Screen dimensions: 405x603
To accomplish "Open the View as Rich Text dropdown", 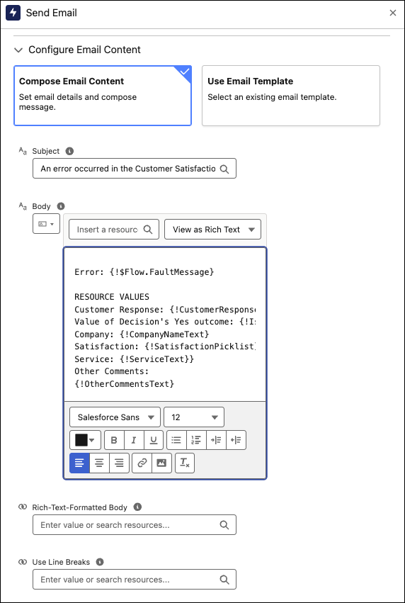I will [213, 230].
